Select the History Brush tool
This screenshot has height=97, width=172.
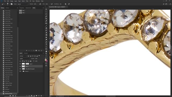click(46, 30)
